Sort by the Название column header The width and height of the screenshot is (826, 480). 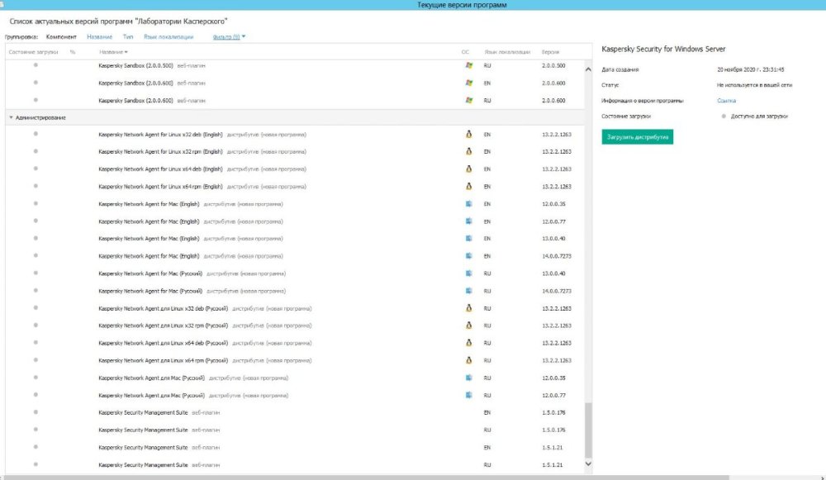click(x=113, y=52)
